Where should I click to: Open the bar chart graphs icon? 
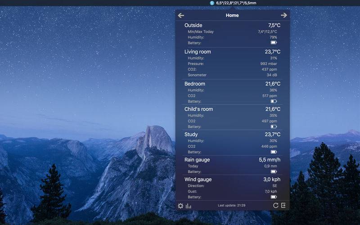[188, 206]
